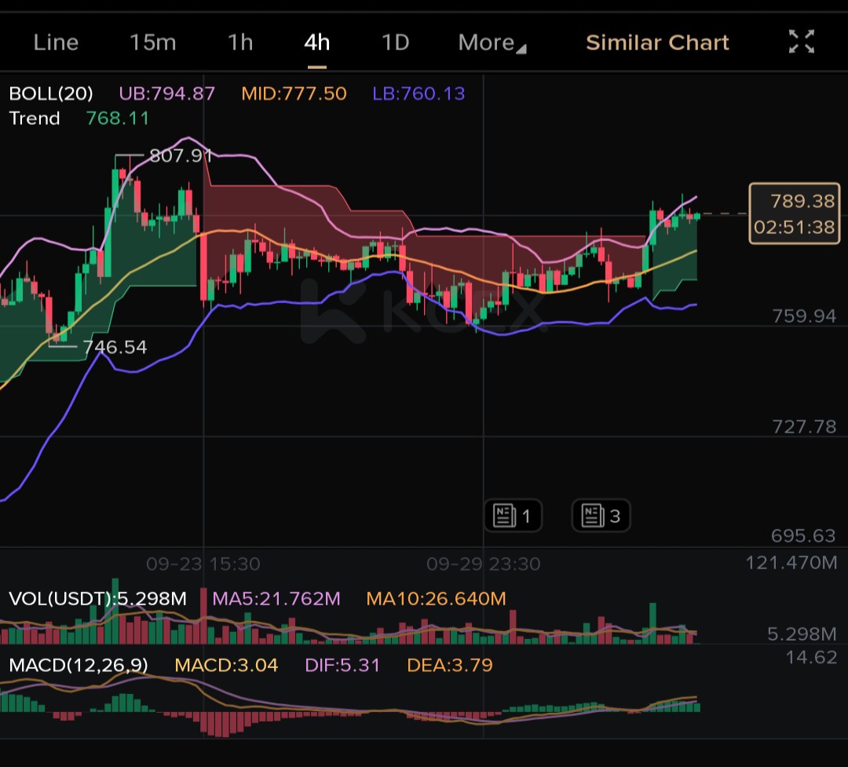
Task: Click the Trend 768.11 indicator label
Action: click(x=79, y=118)
